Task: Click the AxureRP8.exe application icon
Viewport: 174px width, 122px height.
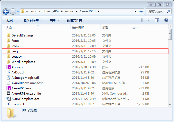Action: [x=9, y=88]
